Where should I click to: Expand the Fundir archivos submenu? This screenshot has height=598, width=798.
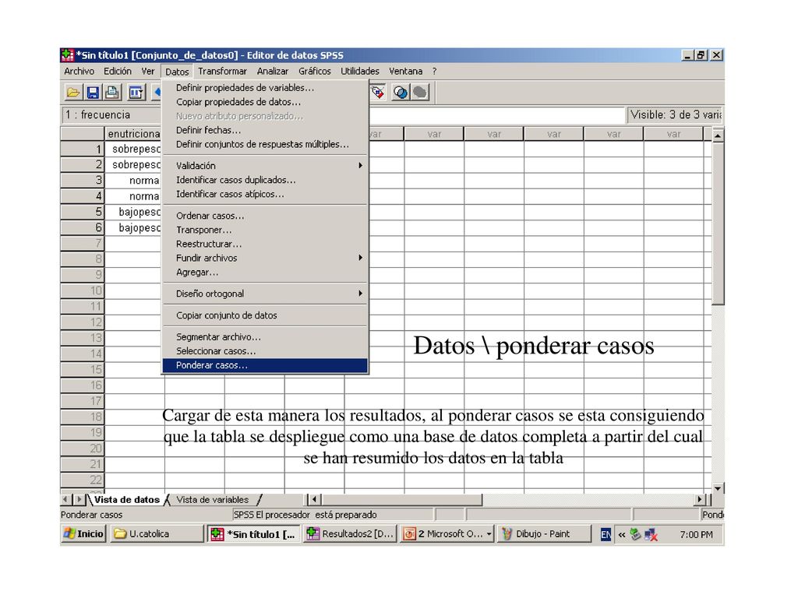pos(265,258)
